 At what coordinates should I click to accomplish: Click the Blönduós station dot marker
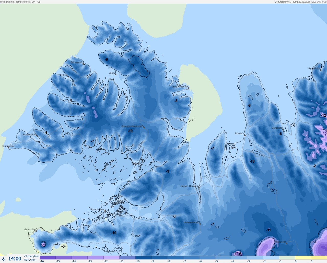coord(245,135)
